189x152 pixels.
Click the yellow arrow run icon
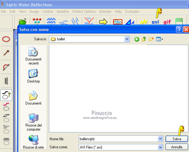click(x=103, y=22)
